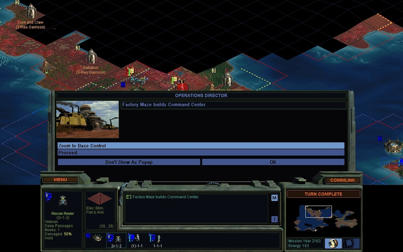The width and height of the screenshot is (403, 252).
Task: Click the Tusk and Claw base icon
Action: pyautogui.click(x=31, y=11)
